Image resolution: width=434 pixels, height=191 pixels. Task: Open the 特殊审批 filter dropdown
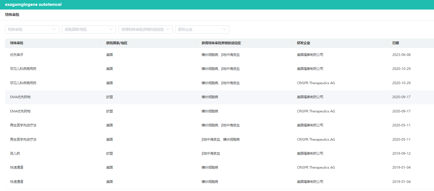pos(32,29)
